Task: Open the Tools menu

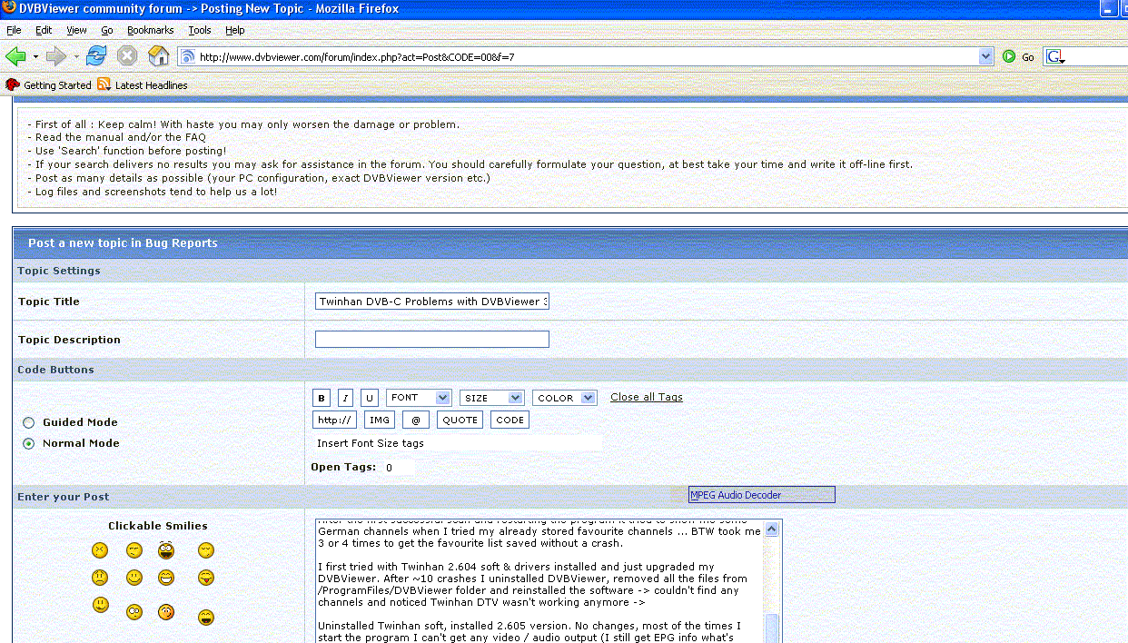Action: click(200, 30)
